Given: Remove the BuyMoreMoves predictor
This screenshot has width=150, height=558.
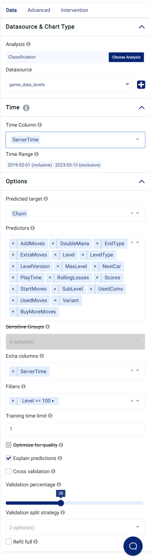Looking at the screenshot, I should (13, 312).
